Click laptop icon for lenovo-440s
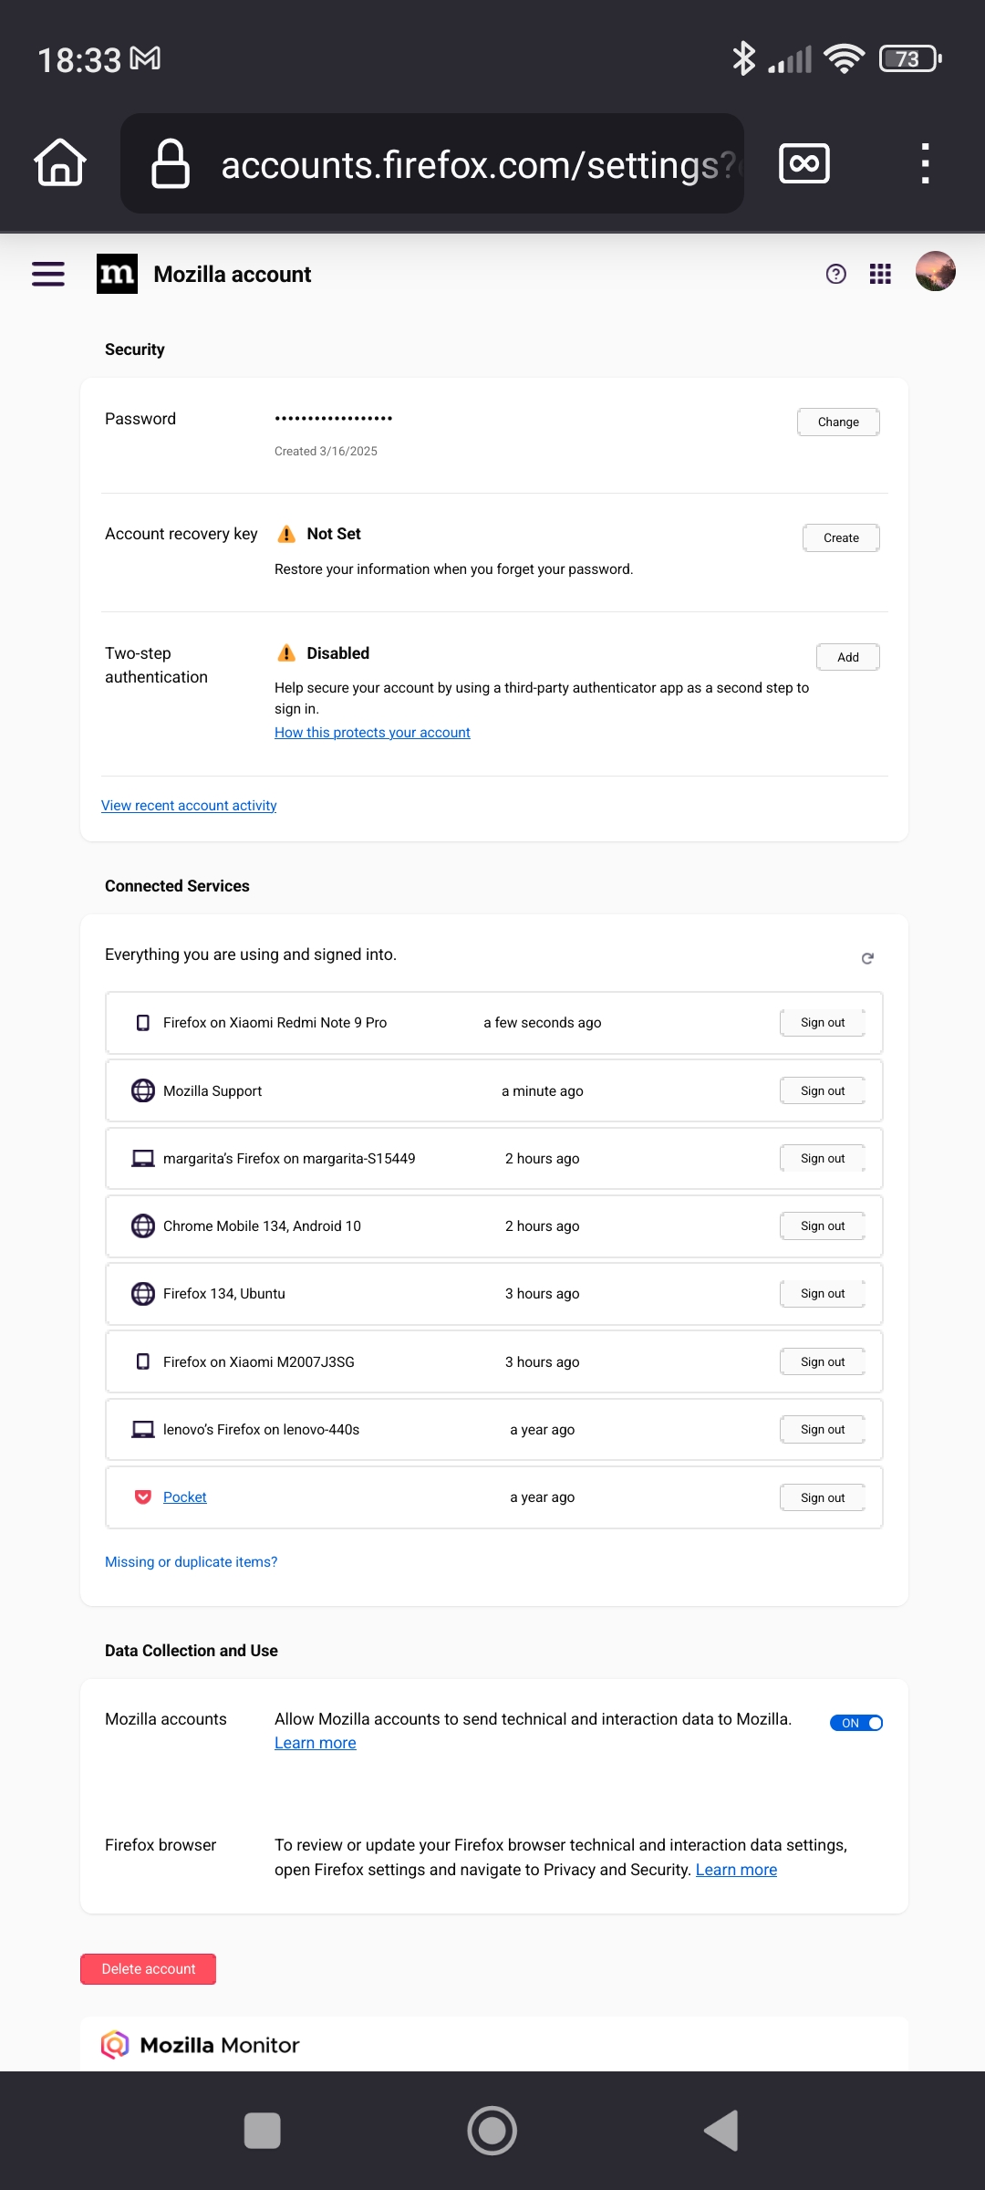The height and width of the screenshot is (2190, 985). click(143, 1430)
